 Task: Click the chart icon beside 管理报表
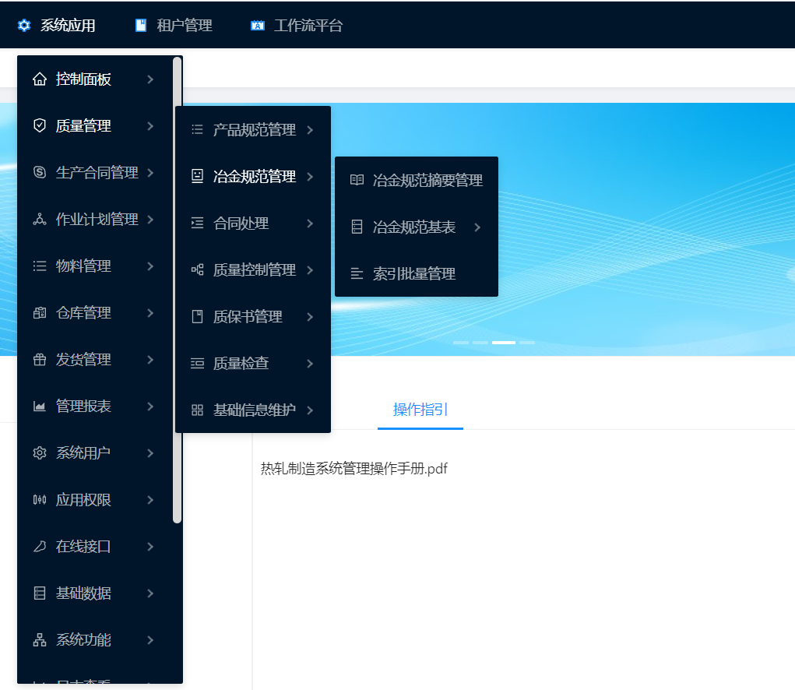pos(40,407)
